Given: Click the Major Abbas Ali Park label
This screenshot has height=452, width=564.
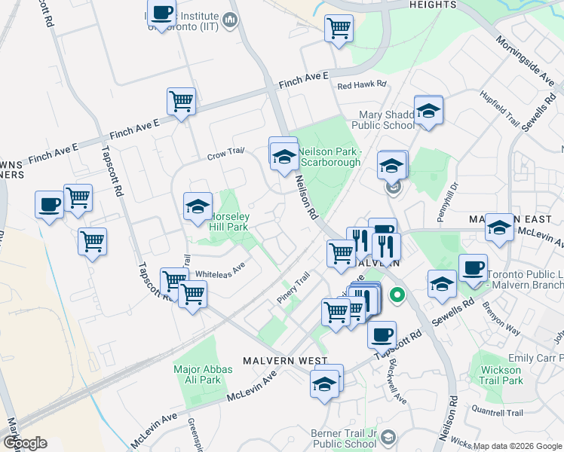Looking at the screenshot, I should (x=203, y=374).
